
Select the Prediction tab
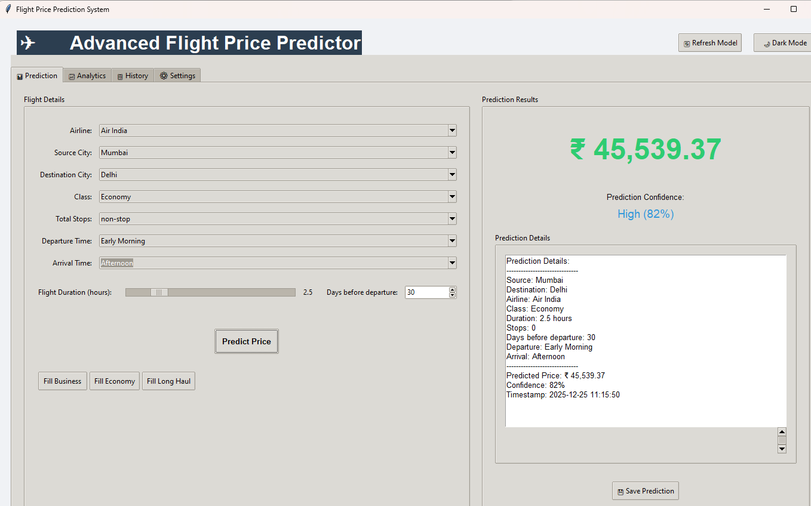coord(37,76)
